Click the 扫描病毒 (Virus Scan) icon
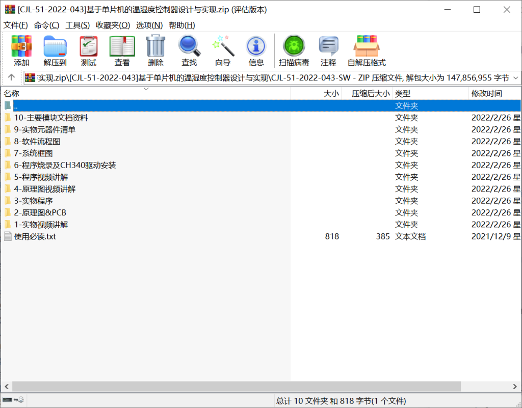Viewport: 522px width, 408px height. 294,48
